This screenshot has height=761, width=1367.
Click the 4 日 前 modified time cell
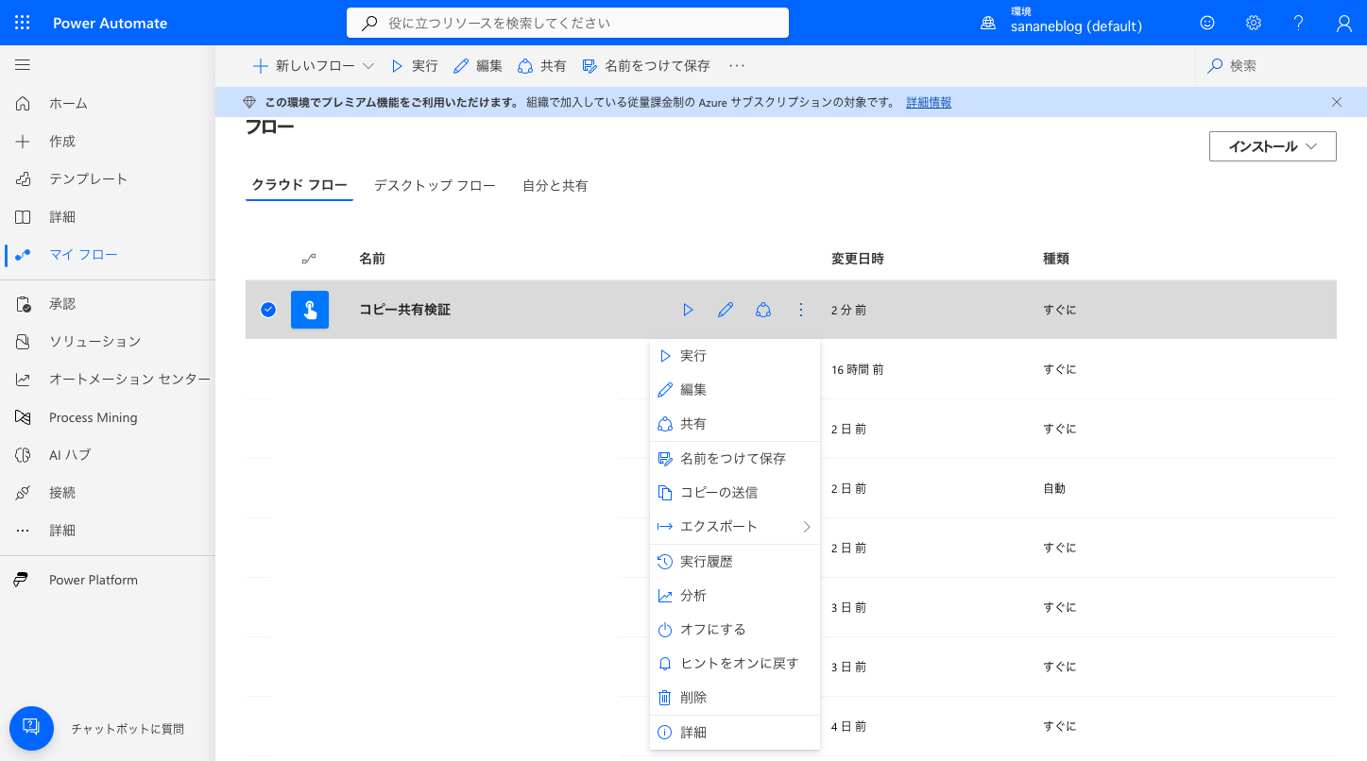pos(848,726)
